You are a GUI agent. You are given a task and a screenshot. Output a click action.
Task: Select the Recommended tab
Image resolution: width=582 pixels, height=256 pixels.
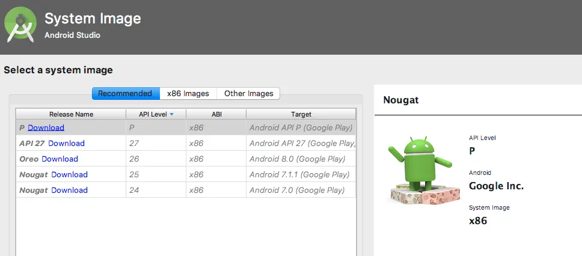tap(126, 94)
